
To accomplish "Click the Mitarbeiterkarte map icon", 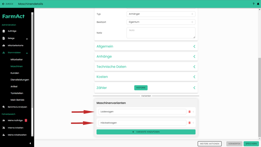I will click(4, 45).
